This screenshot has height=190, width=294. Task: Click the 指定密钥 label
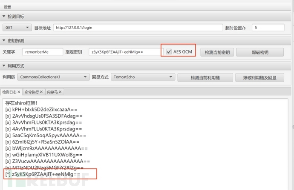click(74, 52)
